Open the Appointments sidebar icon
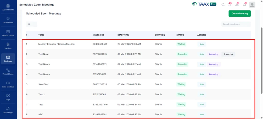Screen dimensions: 263x119 (x=8, y=6)
